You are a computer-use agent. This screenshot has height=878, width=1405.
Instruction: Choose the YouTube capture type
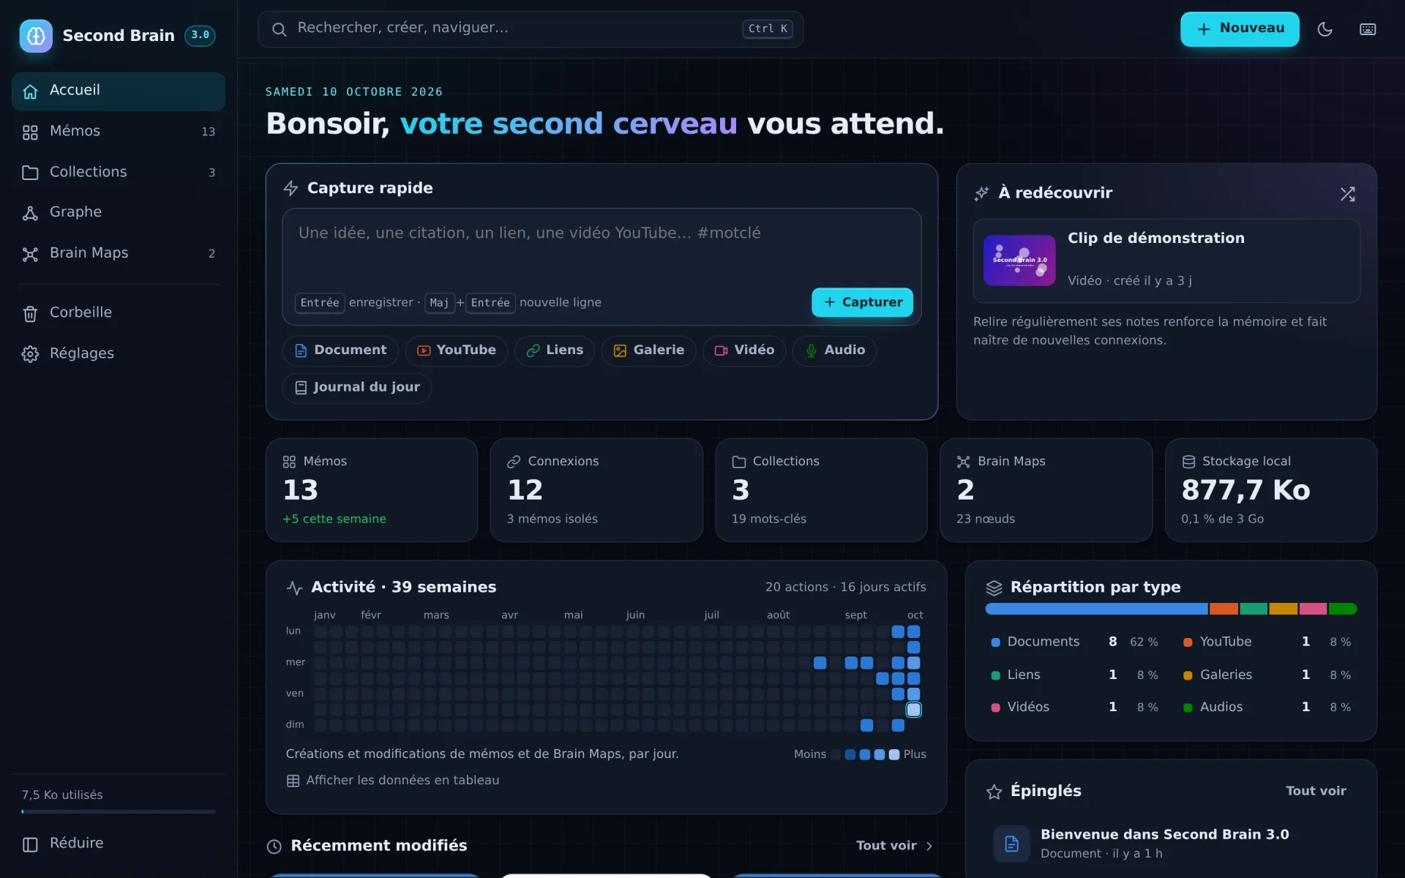pos(457,350)
